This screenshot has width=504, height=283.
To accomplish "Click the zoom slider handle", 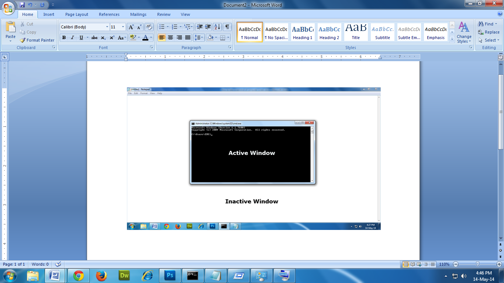I will click(478, 264).
